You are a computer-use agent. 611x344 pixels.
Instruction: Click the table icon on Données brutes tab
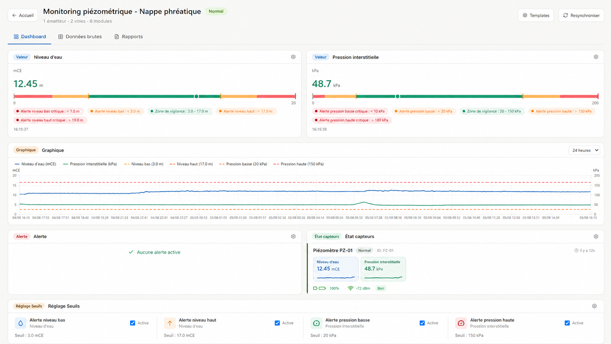click(61, 37)
